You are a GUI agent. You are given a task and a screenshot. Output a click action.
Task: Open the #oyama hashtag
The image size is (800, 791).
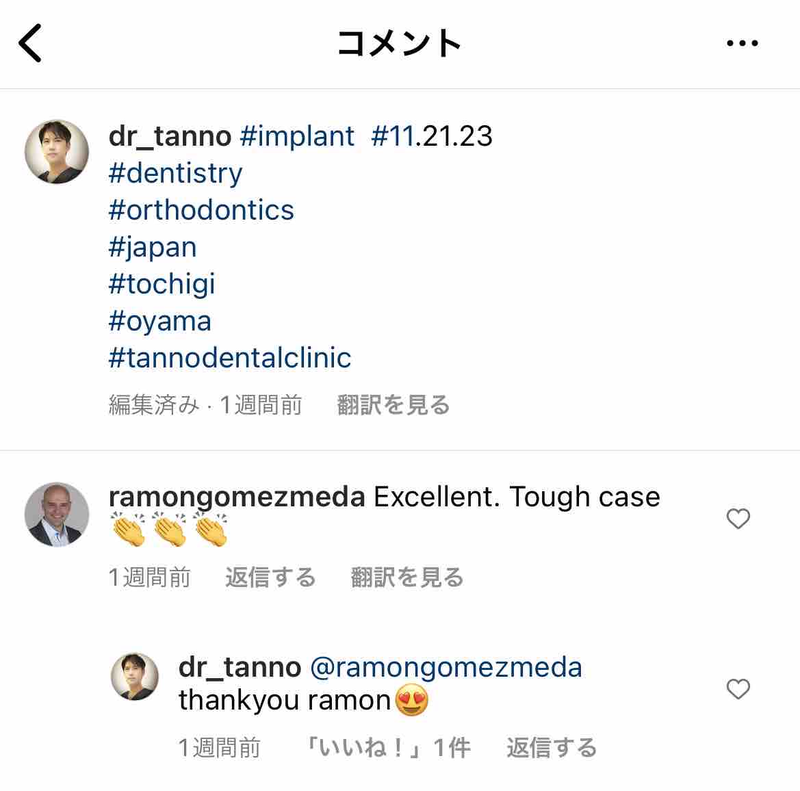click(159, 322)
